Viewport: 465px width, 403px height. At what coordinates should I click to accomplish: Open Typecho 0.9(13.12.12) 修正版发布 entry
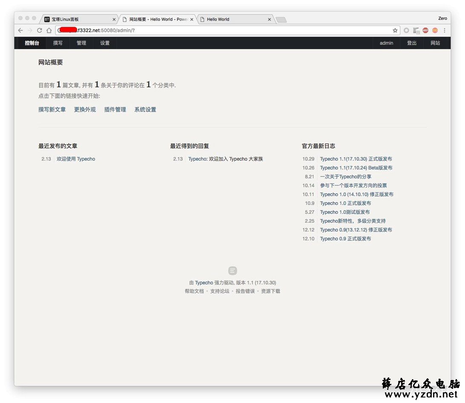tap(356, 230)
